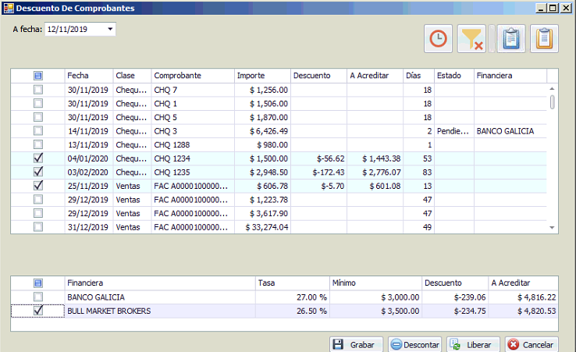Click the $ 4,816.22 a acreditar cell
Image resolution: width=576 pixels, height=352 pixels.
tap(524, 297)
